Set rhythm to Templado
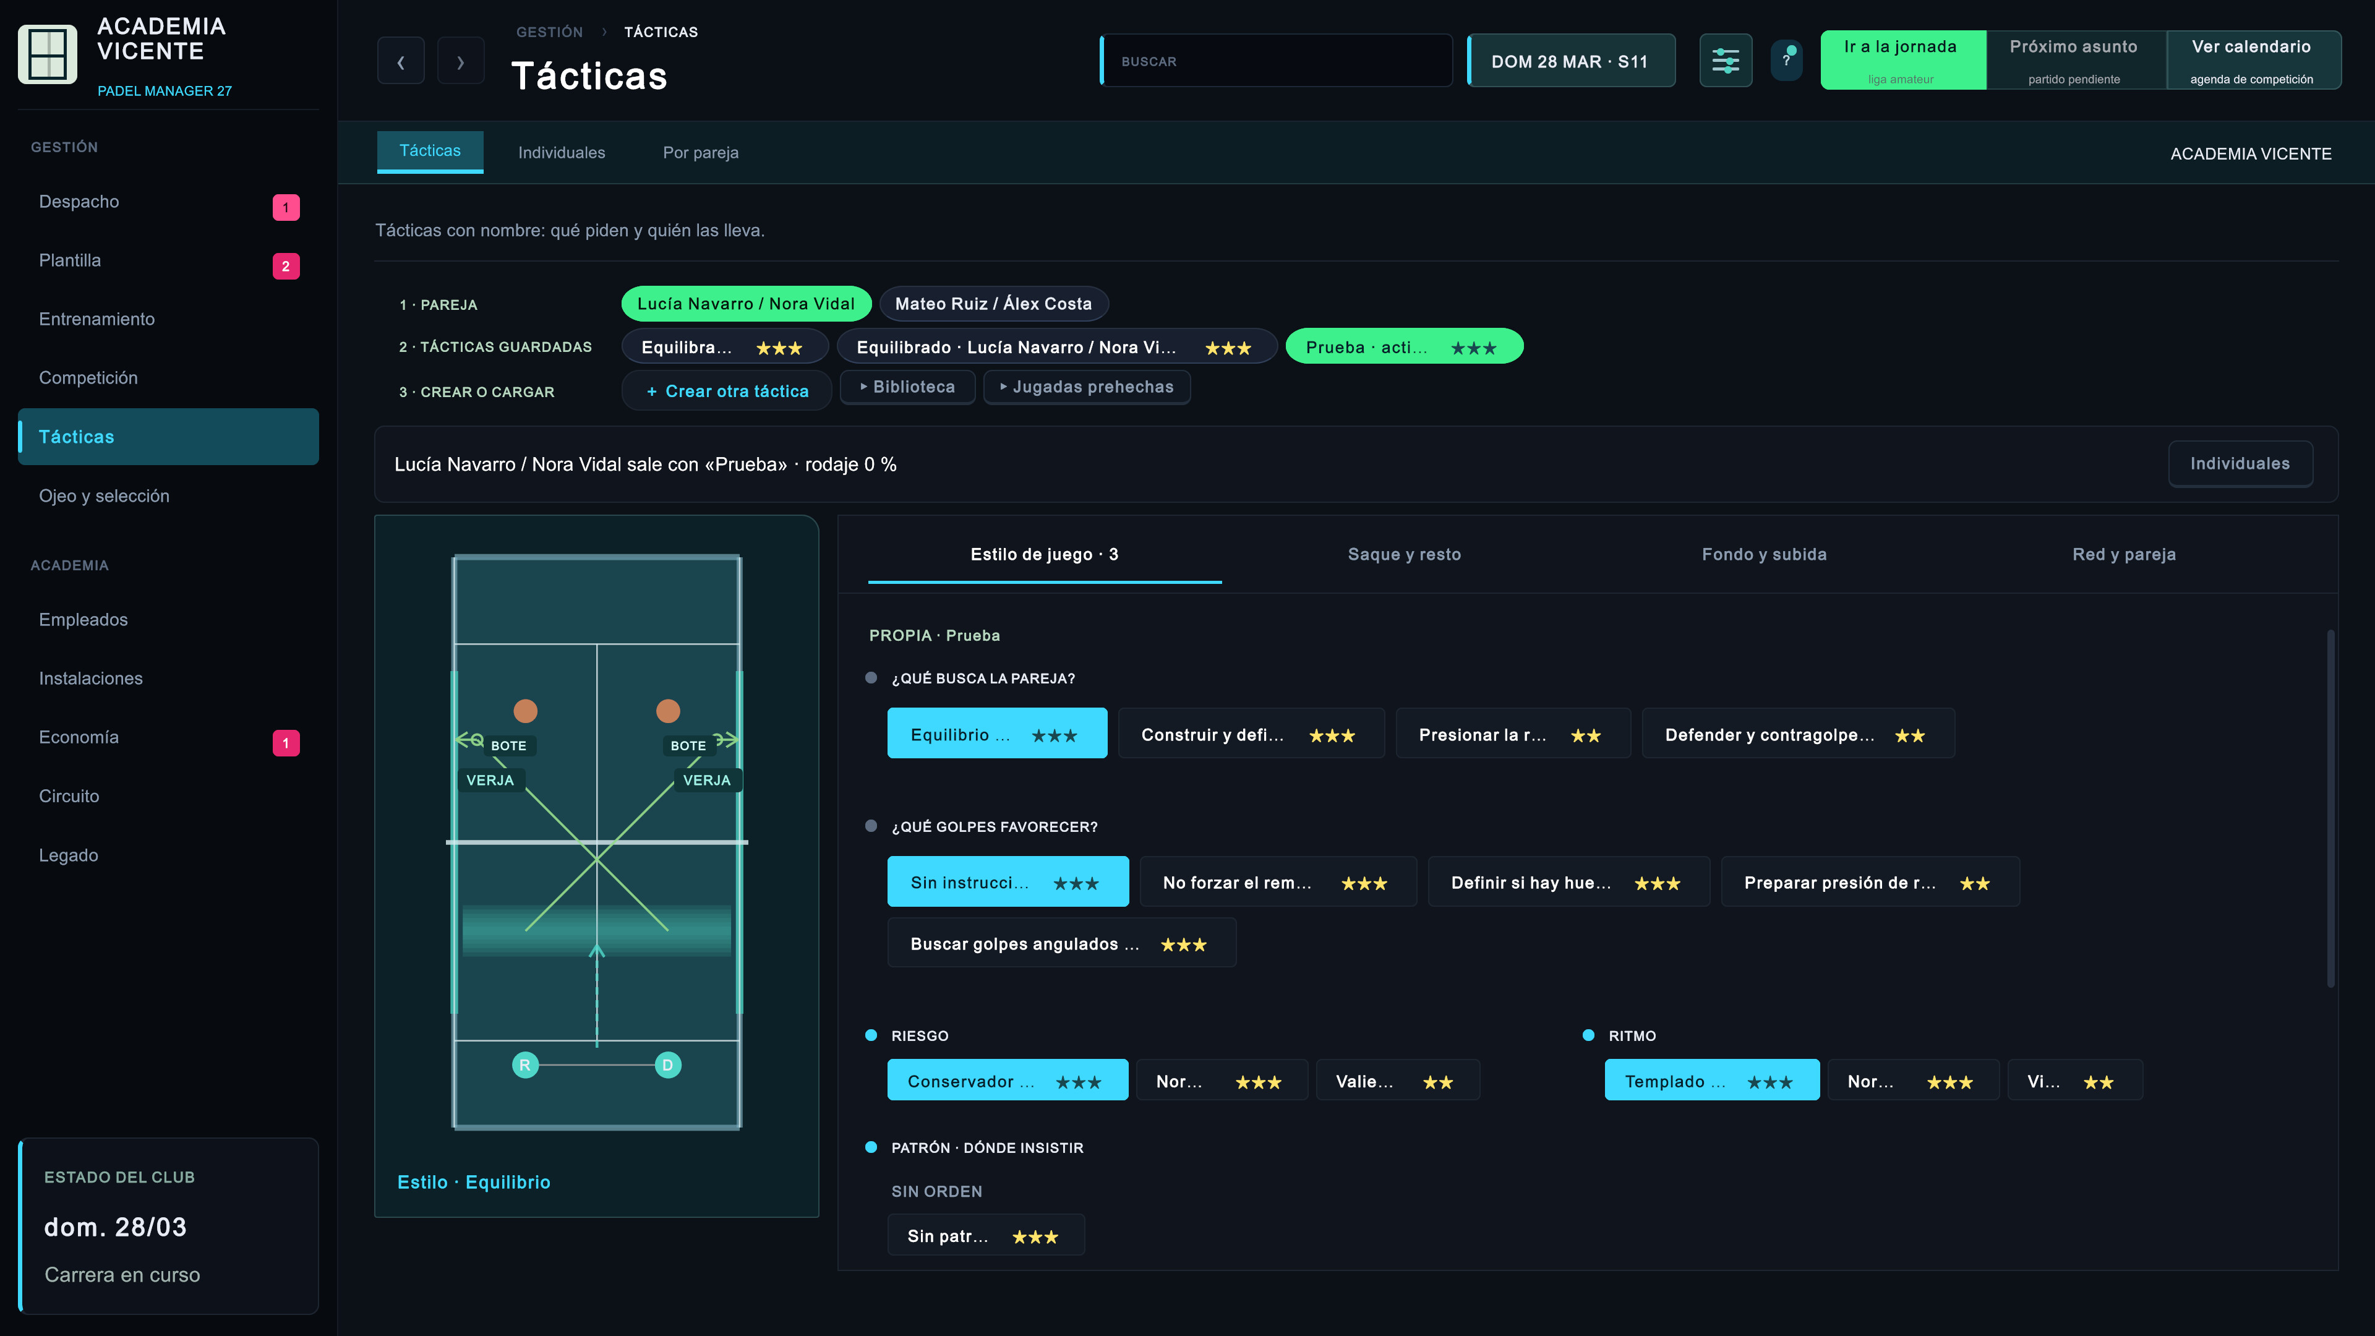Viewport: 2375px width, 1336px height. click(x=1712, y=1081)
